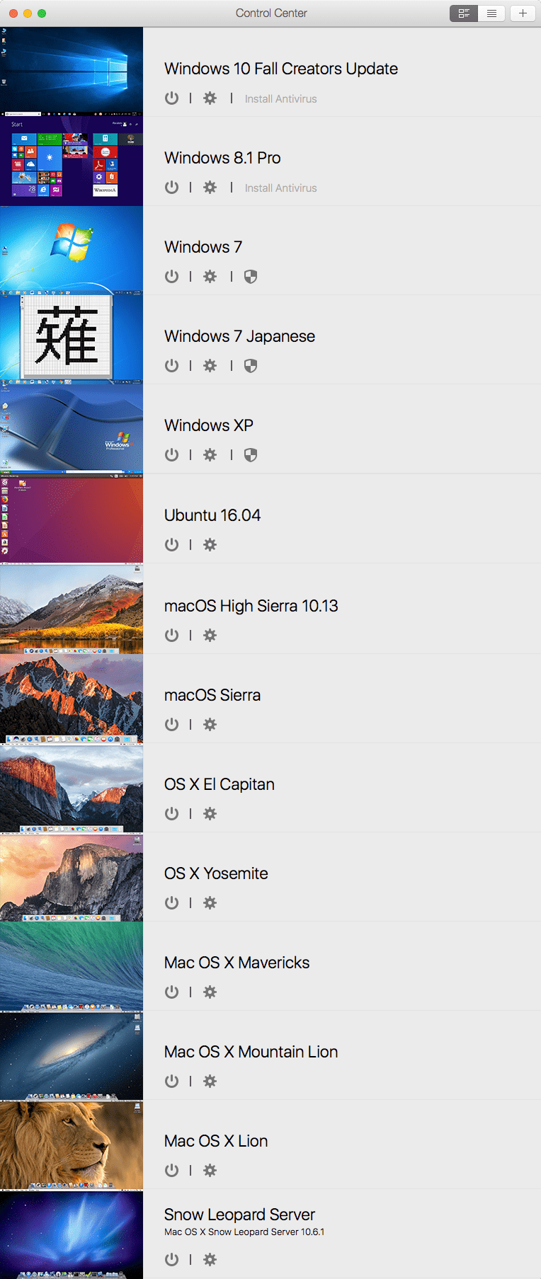Click the El Capitan desktop thumbnail
Image resolution: width=541 pixels, height=1279 pixels.
(72, 788)
